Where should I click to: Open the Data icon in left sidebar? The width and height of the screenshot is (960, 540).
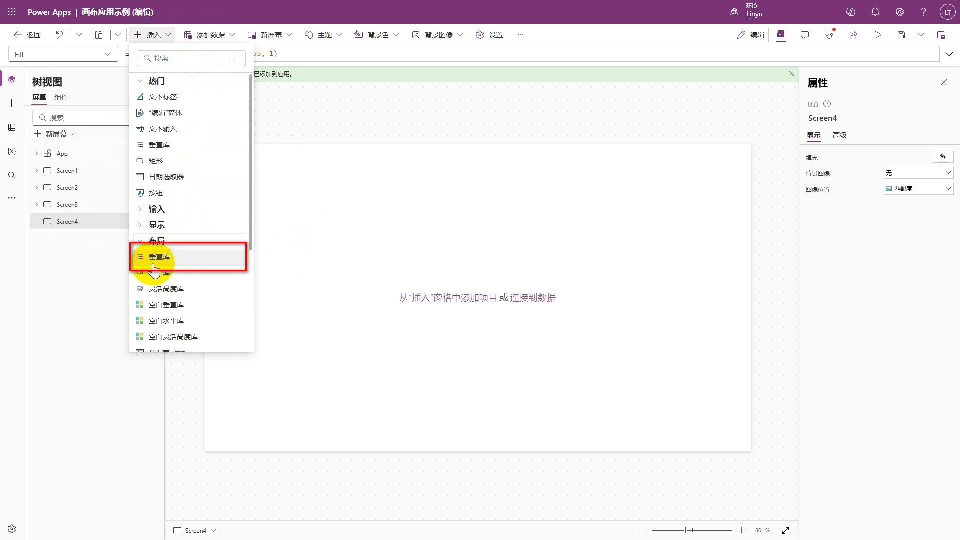pyautogui.click(x=12, y=127)
